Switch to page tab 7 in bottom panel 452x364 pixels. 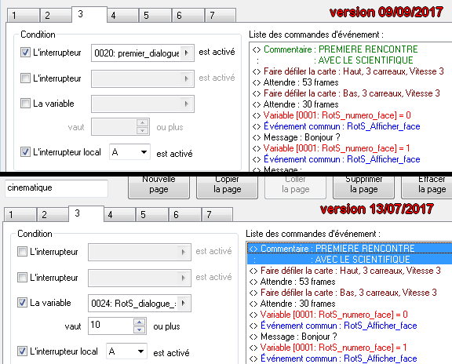217,215
